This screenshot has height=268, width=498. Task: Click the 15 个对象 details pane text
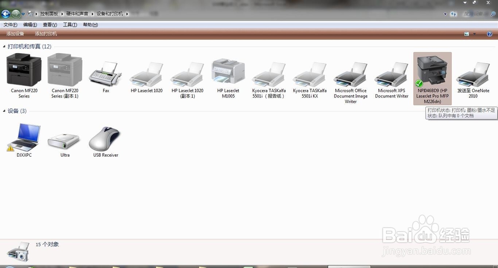coord(47,244)
